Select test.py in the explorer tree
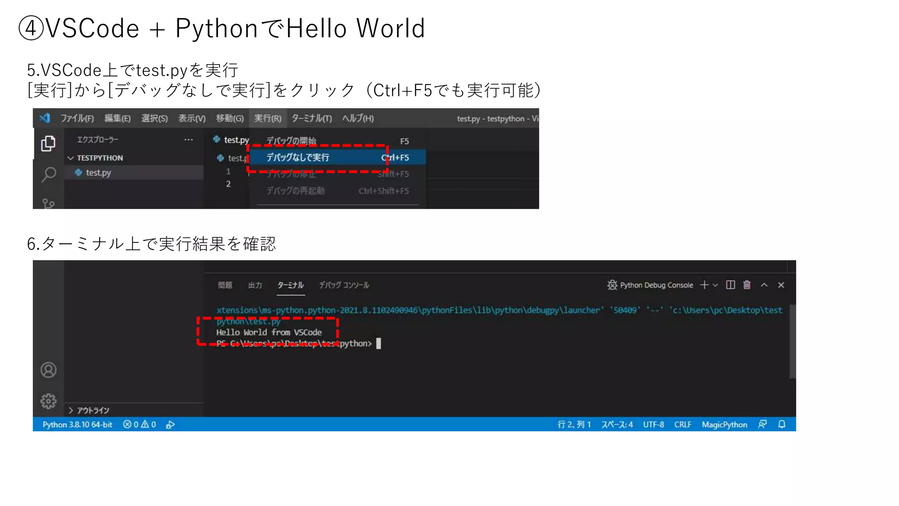899x506 pixels. (x=98, y=173)
